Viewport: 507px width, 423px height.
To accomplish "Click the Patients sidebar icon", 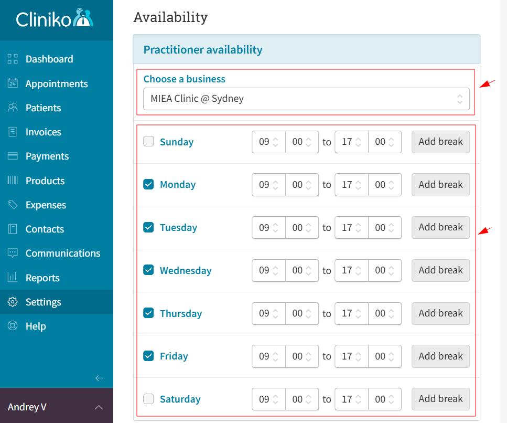I will click(x=13, y=108).
